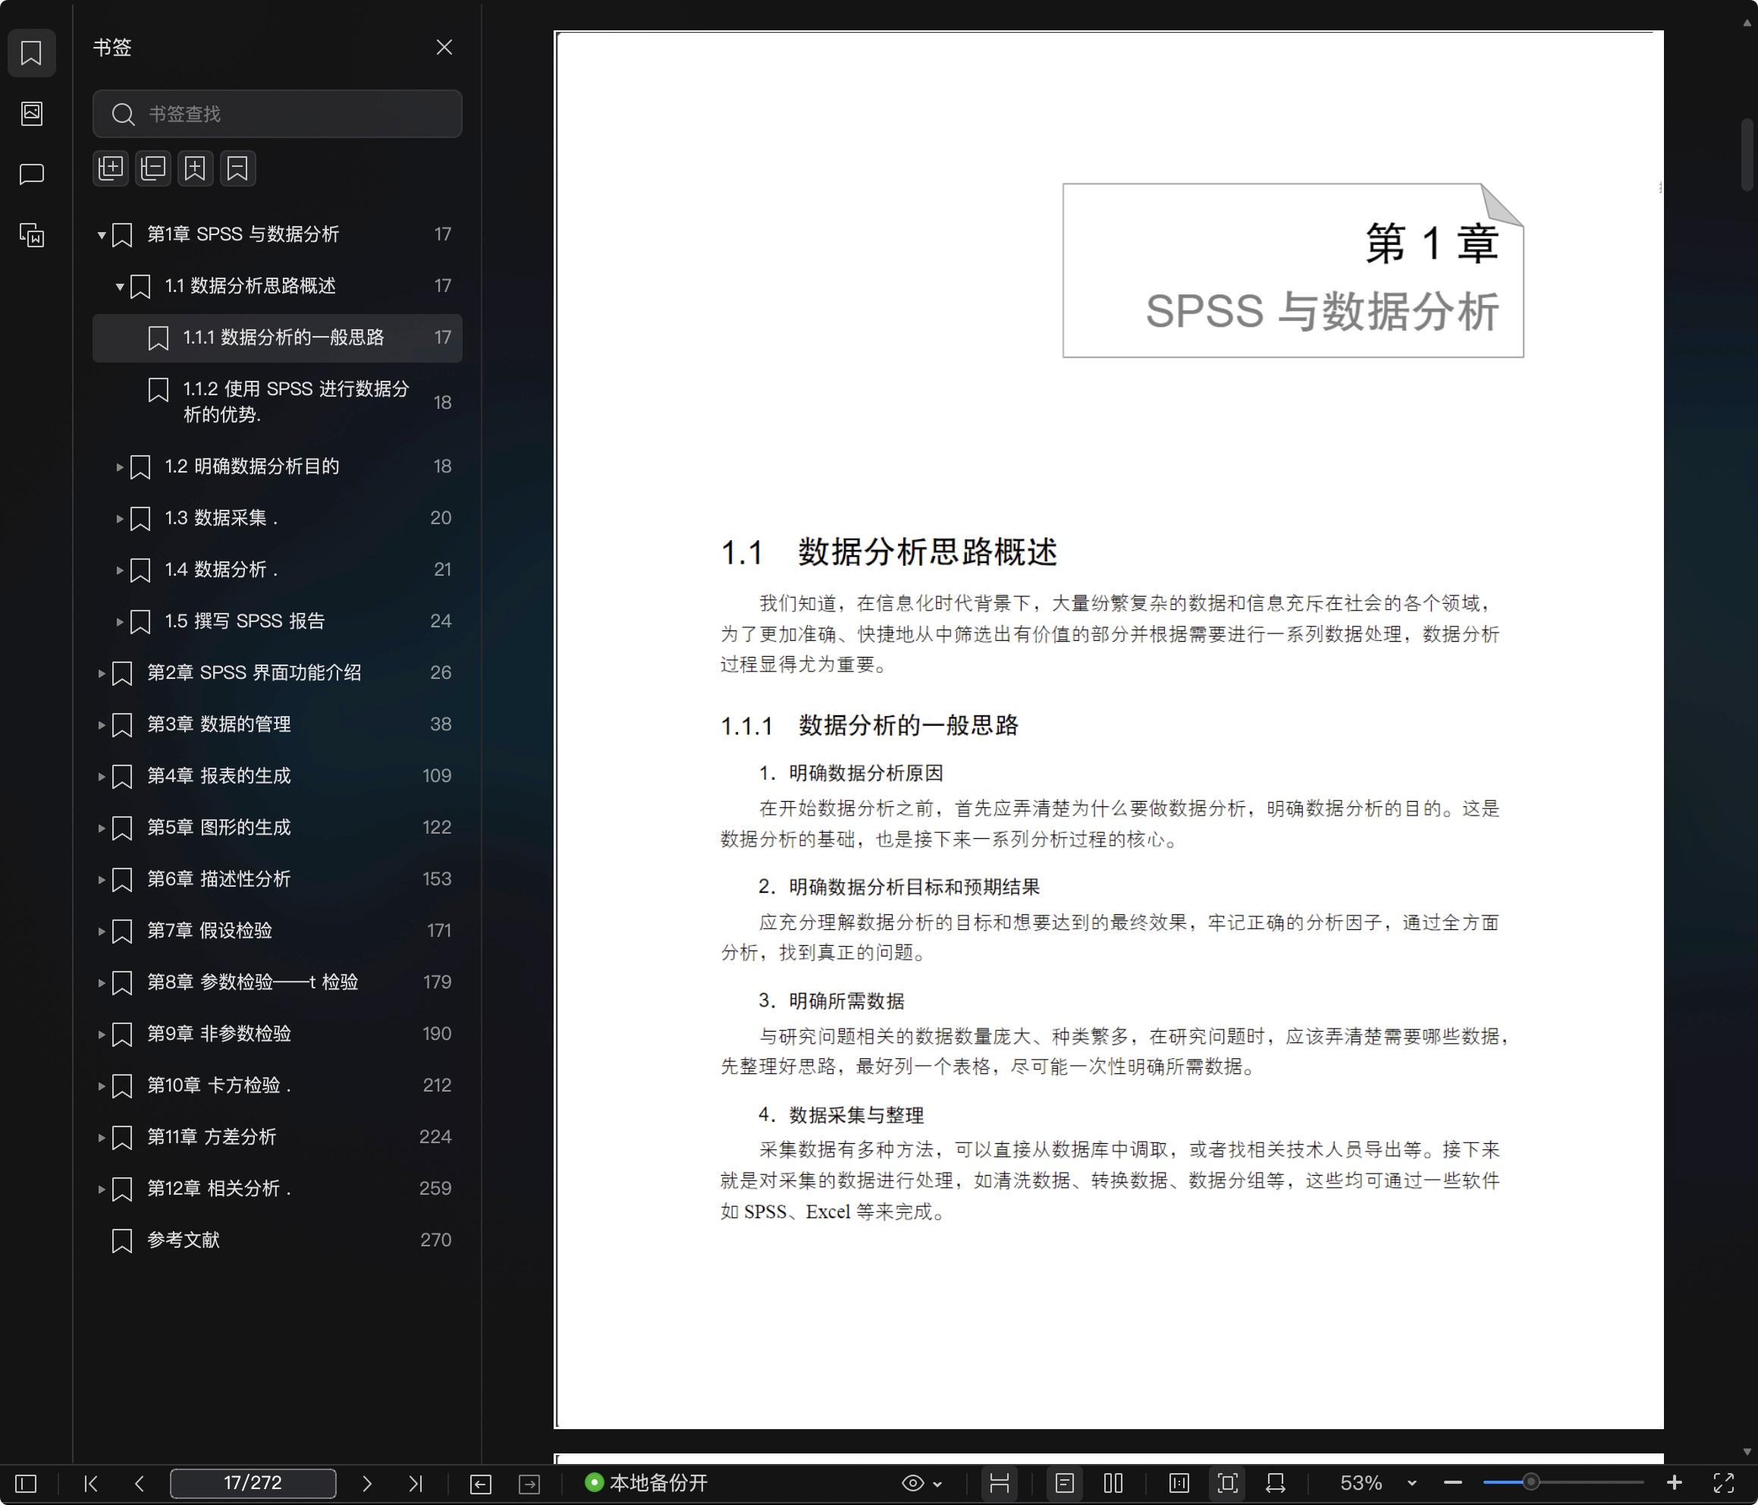
Task: Select bookmark 1.1.1 数据分析的一般思路
Action: [x=278, y=338]
